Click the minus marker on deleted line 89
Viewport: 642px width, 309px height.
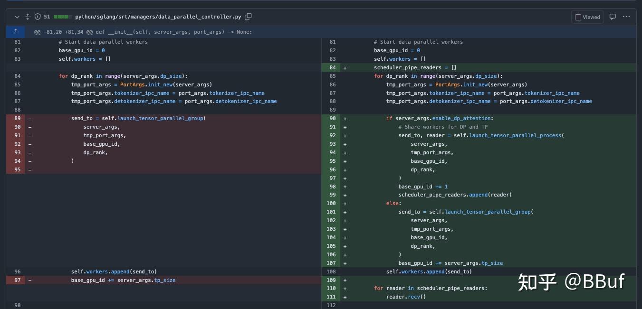[x=30, y=119]
